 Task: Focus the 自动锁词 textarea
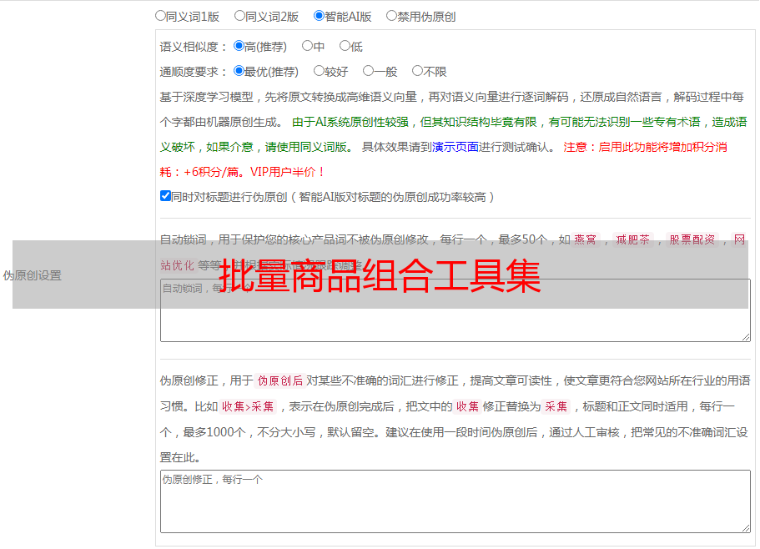[x=455, y=310]
